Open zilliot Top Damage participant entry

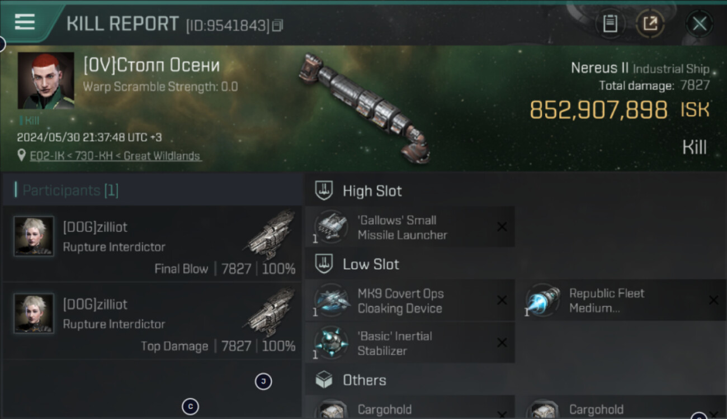pyautogui.click(x=152, y=321)
